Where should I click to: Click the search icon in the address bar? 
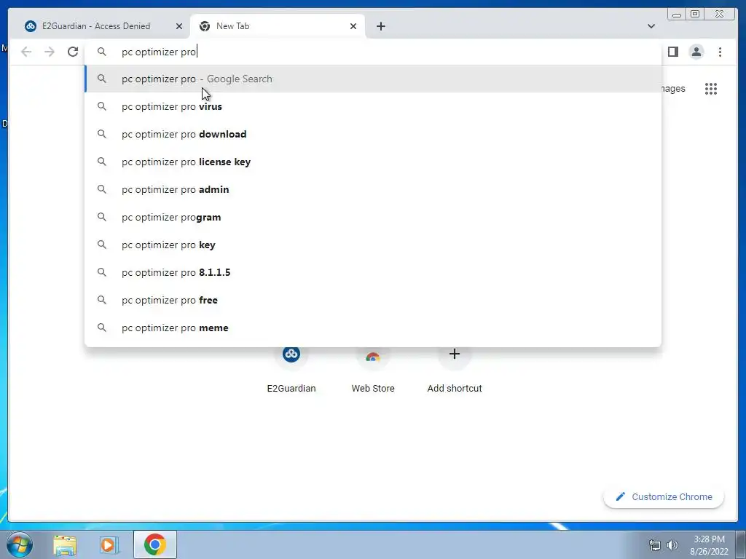[102, 52]
